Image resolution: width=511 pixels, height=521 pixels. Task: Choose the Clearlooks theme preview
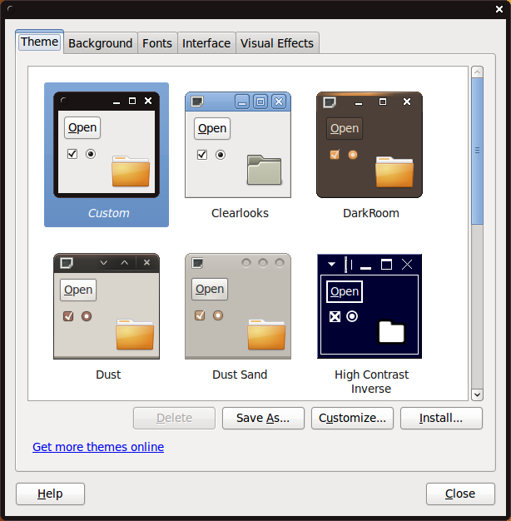(x=238, y=145)
